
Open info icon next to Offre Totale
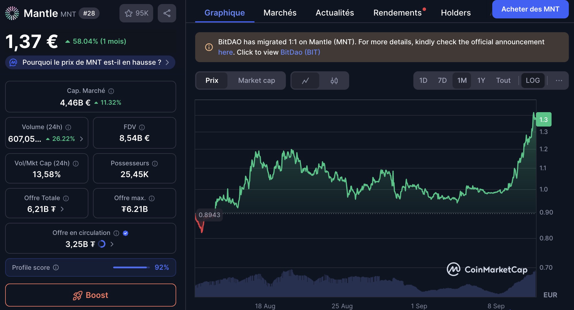point(66,198)
